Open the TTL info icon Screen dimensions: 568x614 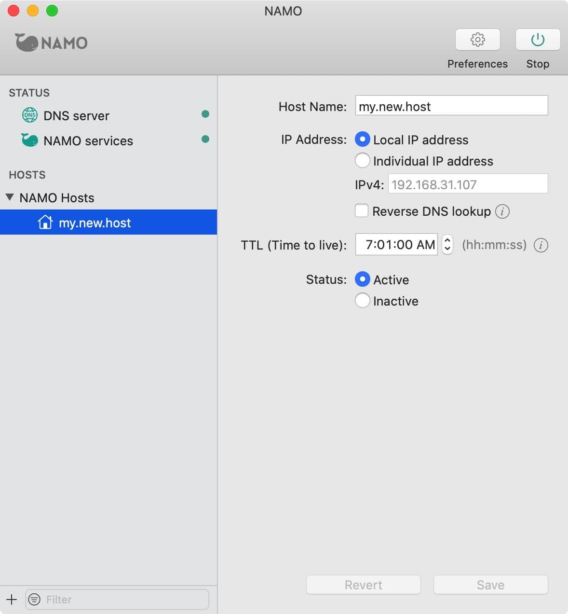541,245
